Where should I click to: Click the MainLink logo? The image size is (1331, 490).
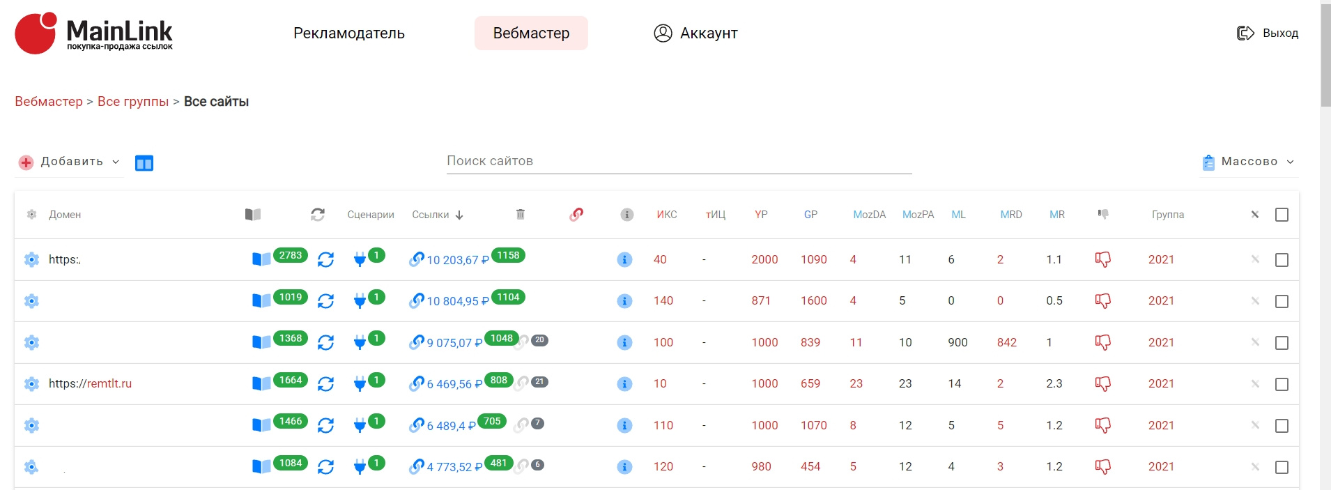tap(94, 33)
